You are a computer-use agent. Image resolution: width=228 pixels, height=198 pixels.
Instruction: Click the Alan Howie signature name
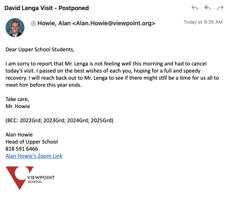(19, 135)
